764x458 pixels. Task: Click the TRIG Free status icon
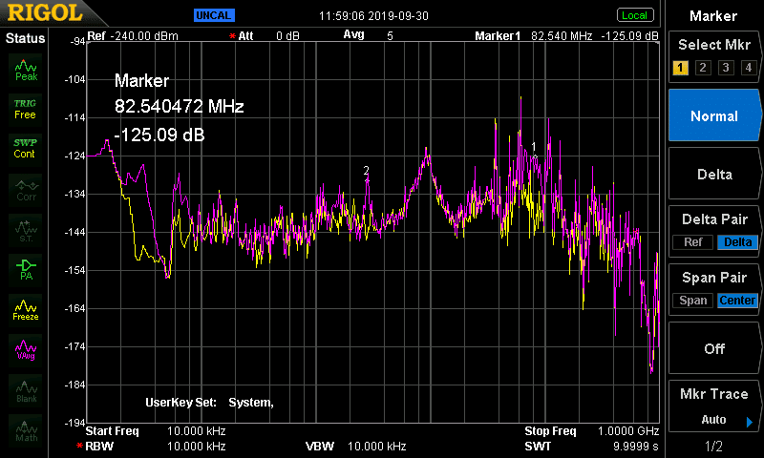(25, 110)
